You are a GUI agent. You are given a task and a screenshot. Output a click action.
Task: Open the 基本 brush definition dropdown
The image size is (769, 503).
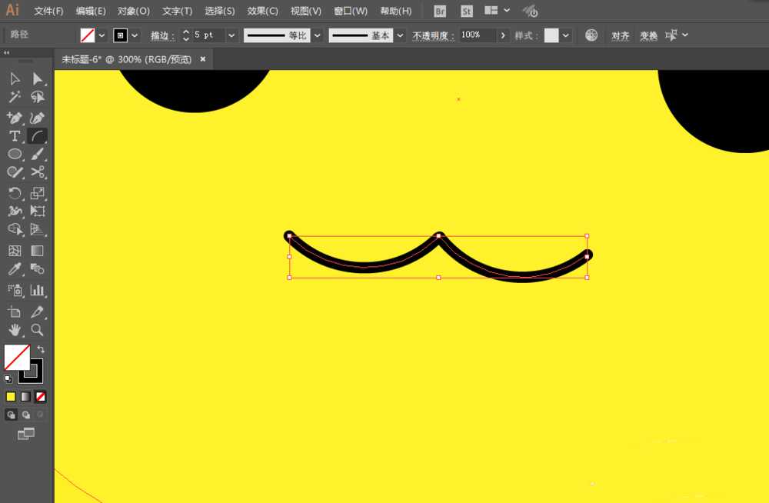coord(400,35)
